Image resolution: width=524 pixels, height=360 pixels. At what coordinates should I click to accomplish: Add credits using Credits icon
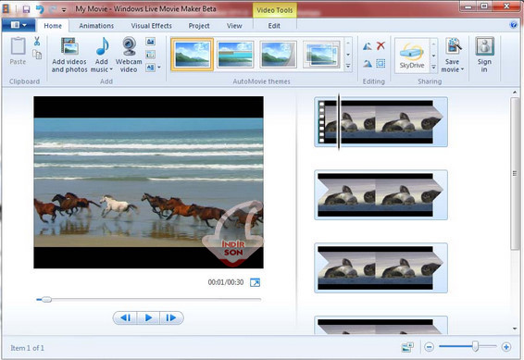150,68
